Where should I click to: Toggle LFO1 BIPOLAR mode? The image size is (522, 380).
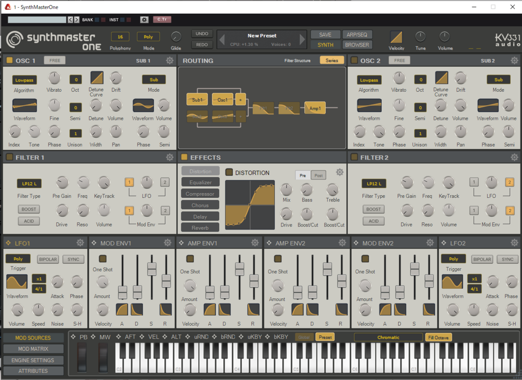pos(48,259)
